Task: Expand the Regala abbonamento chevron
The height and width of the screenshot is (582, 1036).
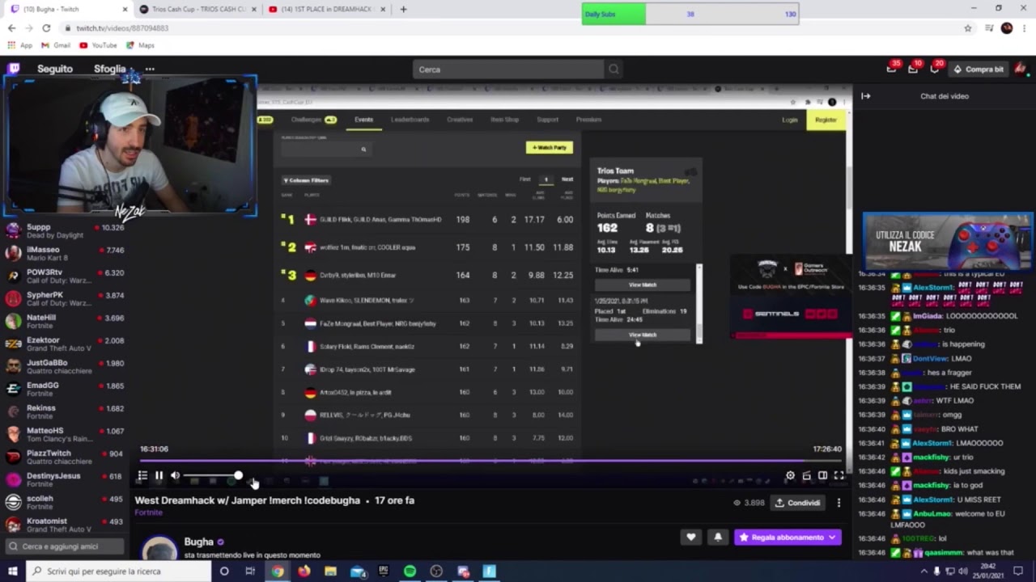Action: tap(832, 537)
